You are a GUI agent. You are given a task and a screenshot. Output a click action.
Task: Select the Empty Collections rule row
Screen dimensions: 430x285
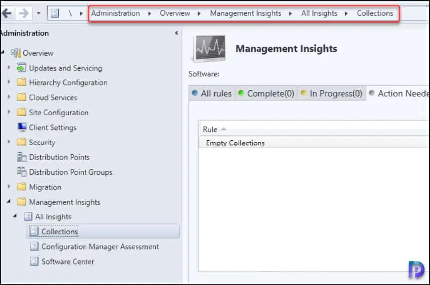coord(314,143)
